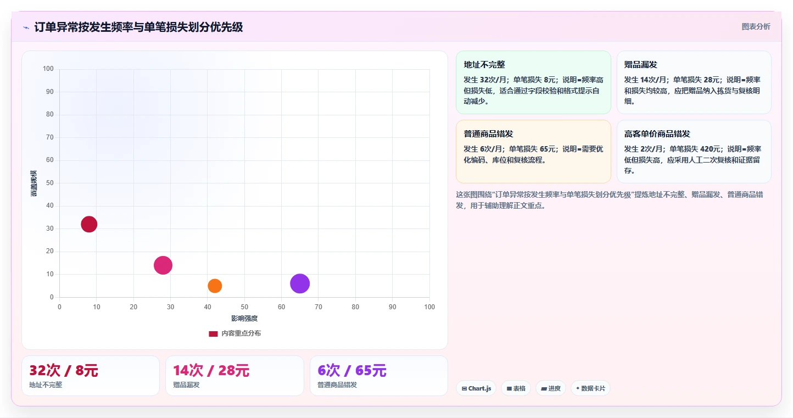Click the 6次 / 65元 stat card
Screen dimensions: 793x418
pos(379,376)
